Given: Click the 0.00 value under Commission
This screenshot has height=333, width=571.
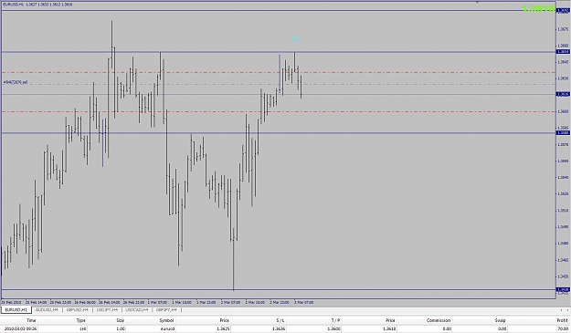Looking at the screenshot, I should [x=447, y=328].
